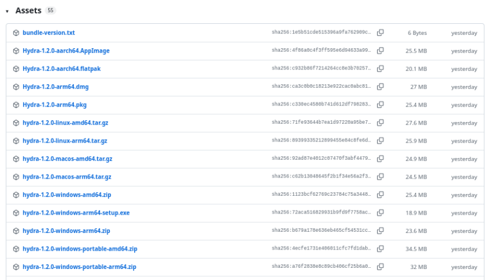Download hydra-1.2.0-windows-portable-amd64.zip
Image resolution: width=488 pixels, height=280 pixels.
click(x=80, y=249)
